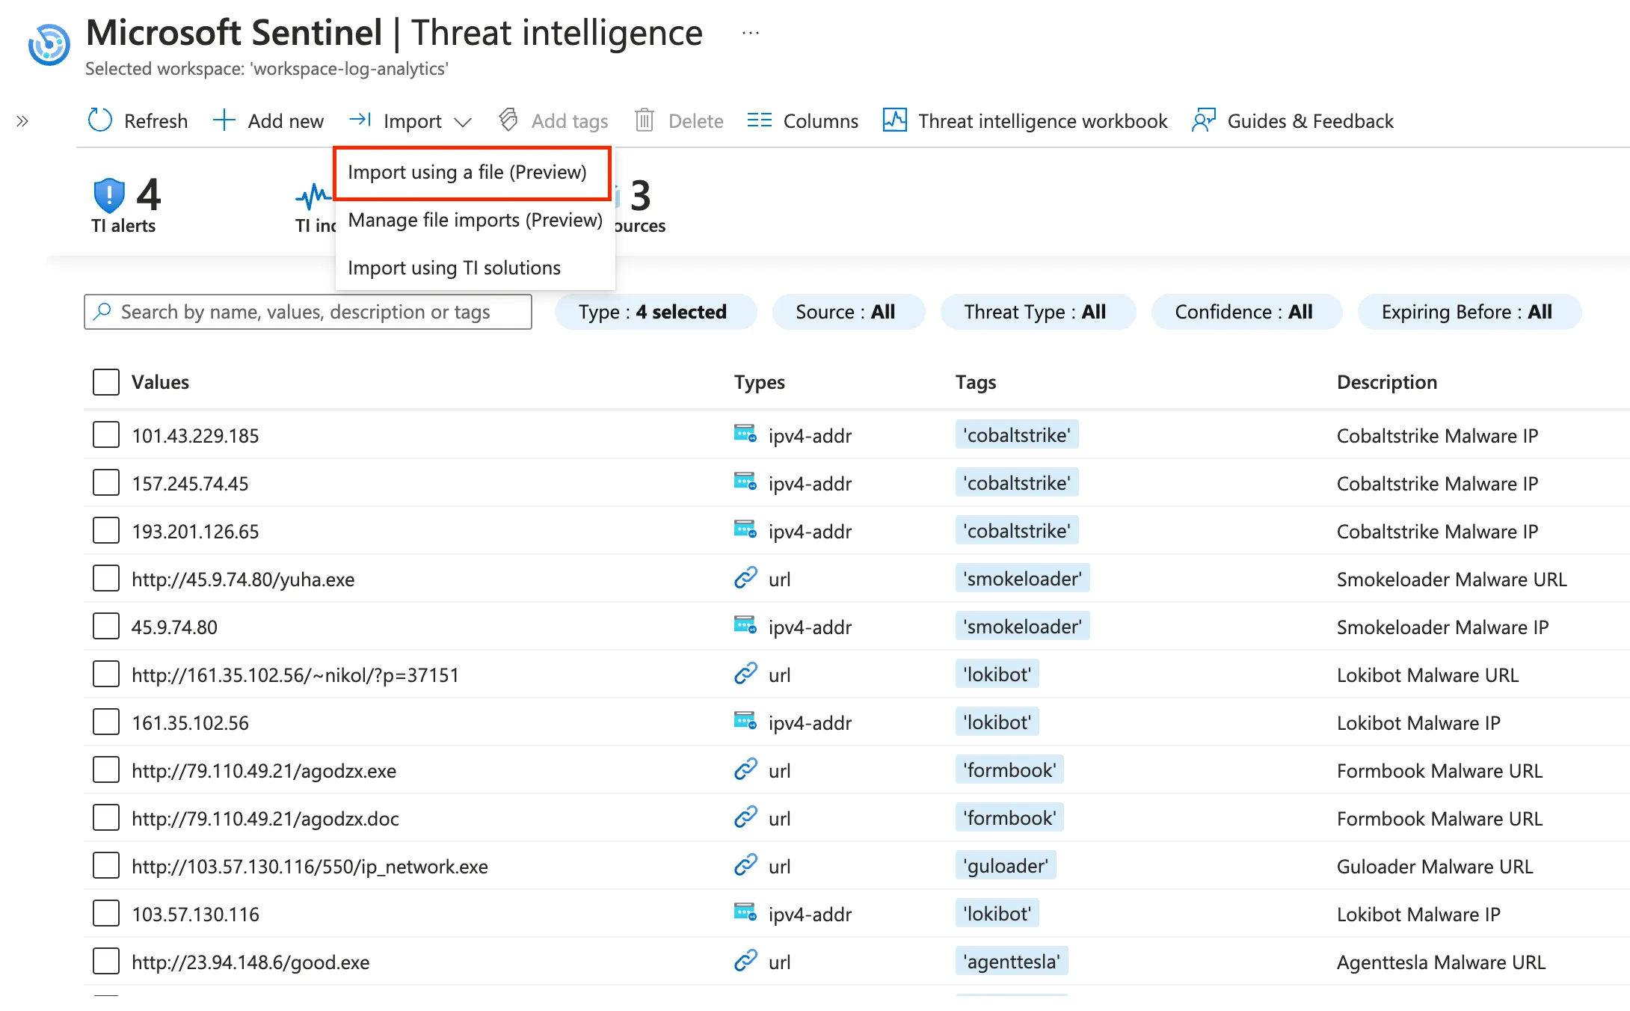The width and height of the screenshot is (1630, 1011).
Task: Click the url icon for agodzx.doc
Action: (x=745, y=817)
